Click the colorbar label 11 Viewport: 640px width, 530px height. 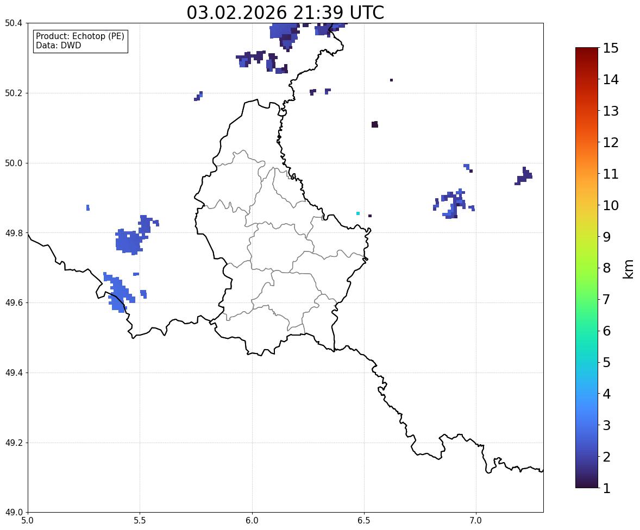[611, 174]
